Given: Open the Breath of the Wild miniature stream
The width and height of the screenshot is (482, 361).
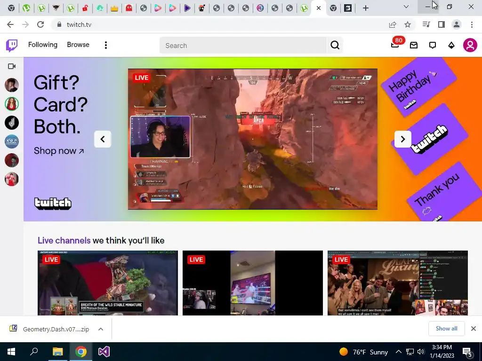Looking at the screenshot, I should point(108,283).
